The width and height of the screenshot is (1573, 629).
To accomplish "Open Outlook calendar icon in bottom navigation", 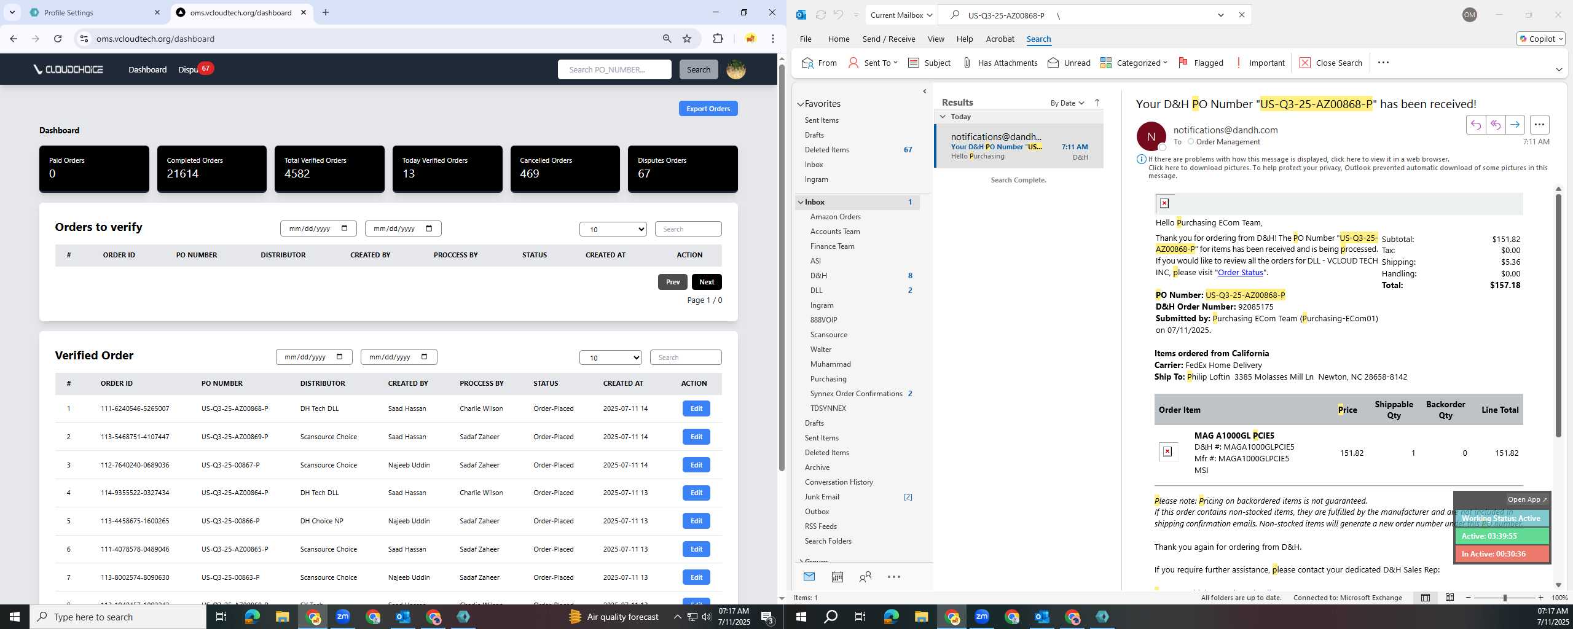I will 837,577.
